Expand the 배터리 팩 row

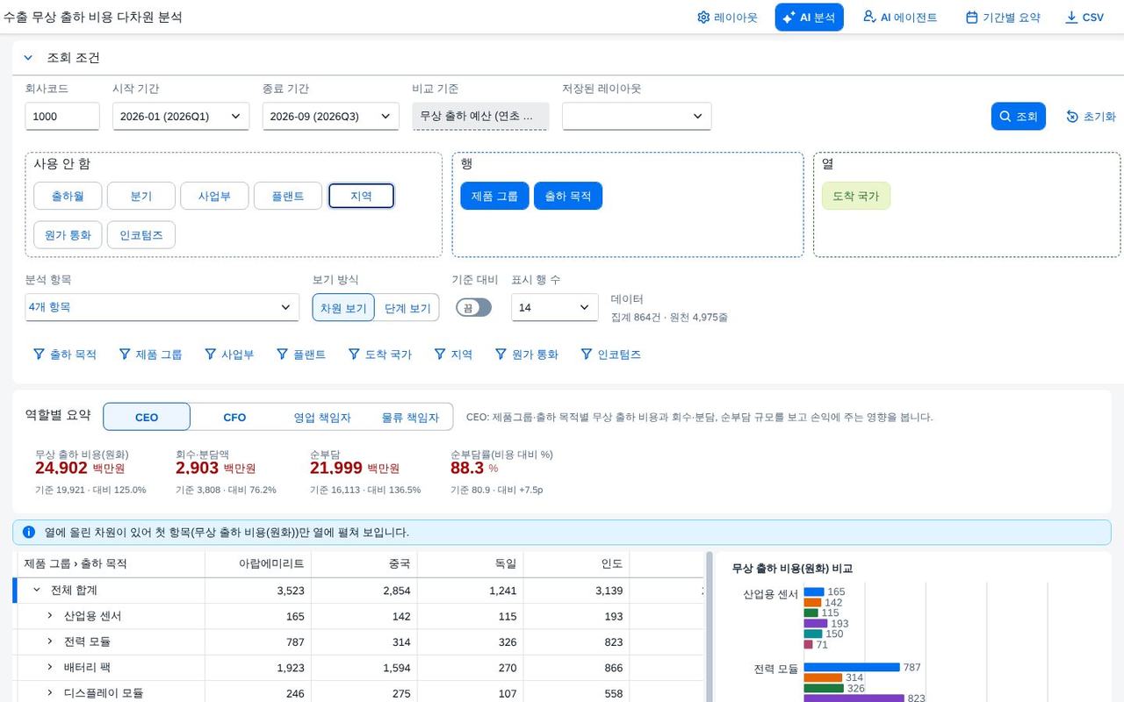pos(50,668)
